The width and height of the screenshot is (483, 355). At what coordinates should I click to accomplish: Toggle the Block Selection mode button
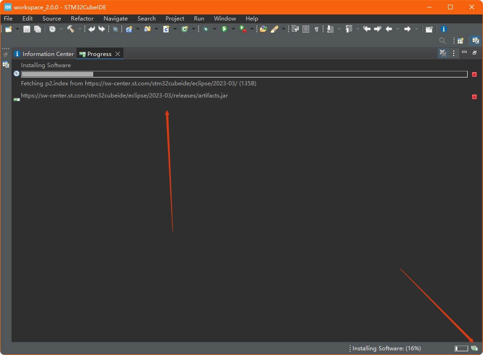[x=306, y=29]
